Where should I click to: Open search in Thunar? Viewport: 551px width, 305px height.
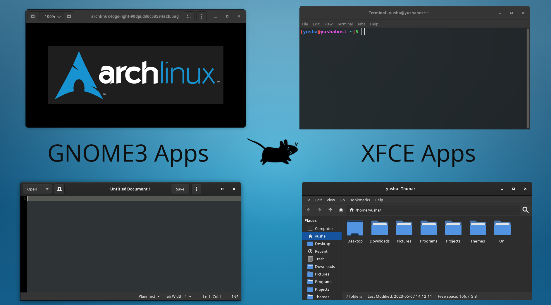click(x=526, y=210)
